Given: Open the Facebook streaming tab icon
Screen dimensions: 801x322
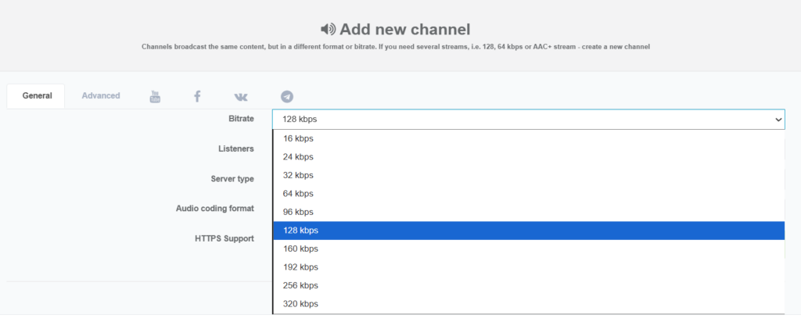Looking at the screenshot, I should coord(197,96).
